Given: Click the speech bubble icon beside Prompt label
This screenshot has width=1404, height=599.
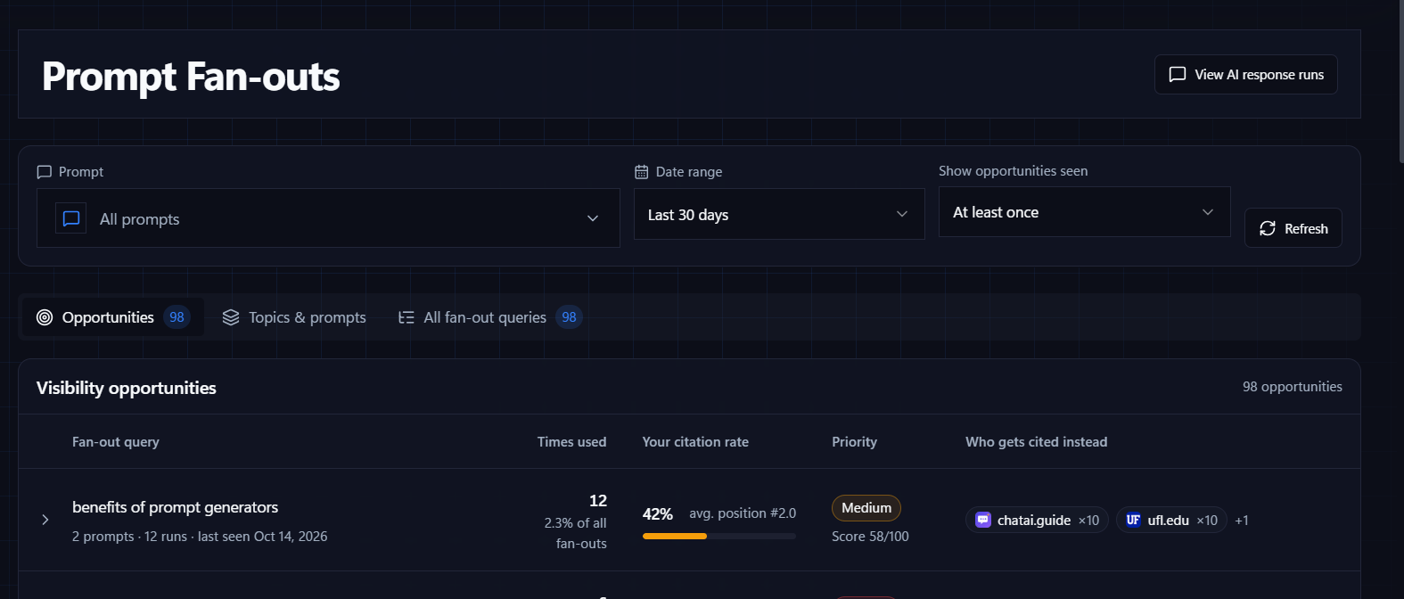Looking at the screenshot, I should click(44, 172).
